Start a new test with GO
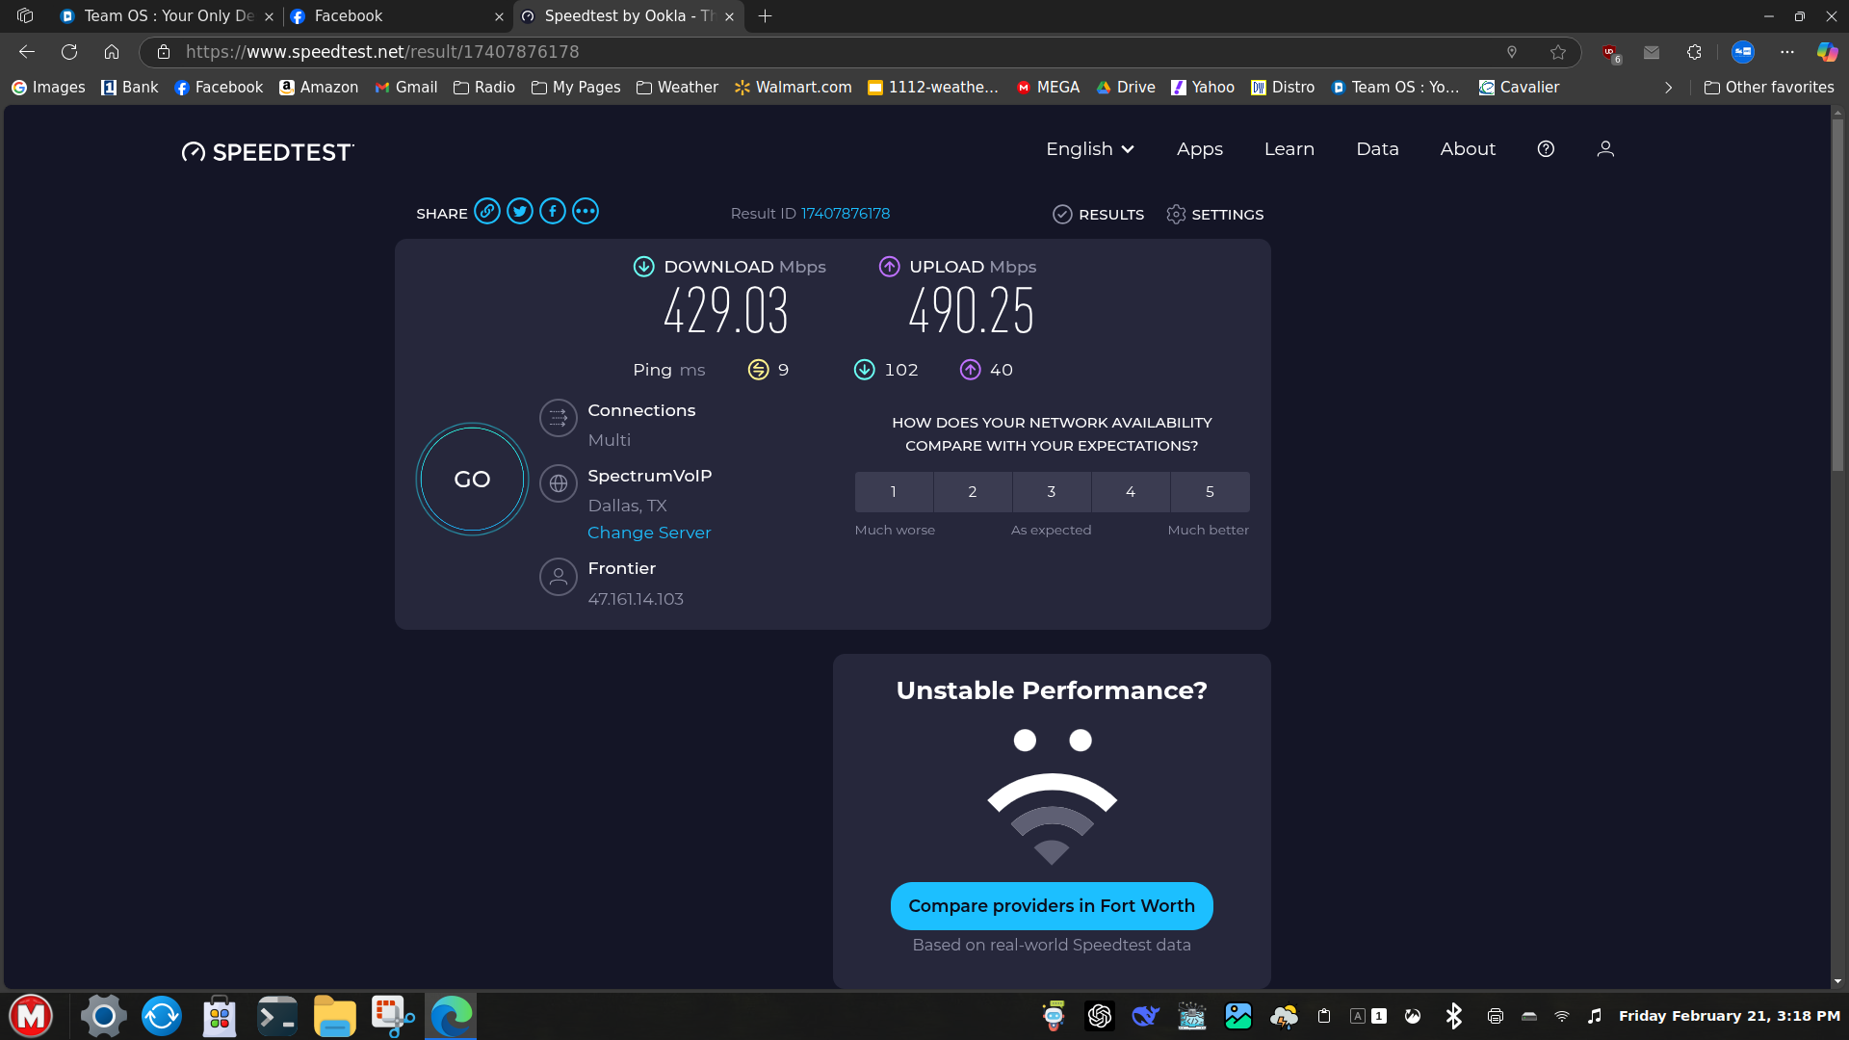 pos(472,480)
